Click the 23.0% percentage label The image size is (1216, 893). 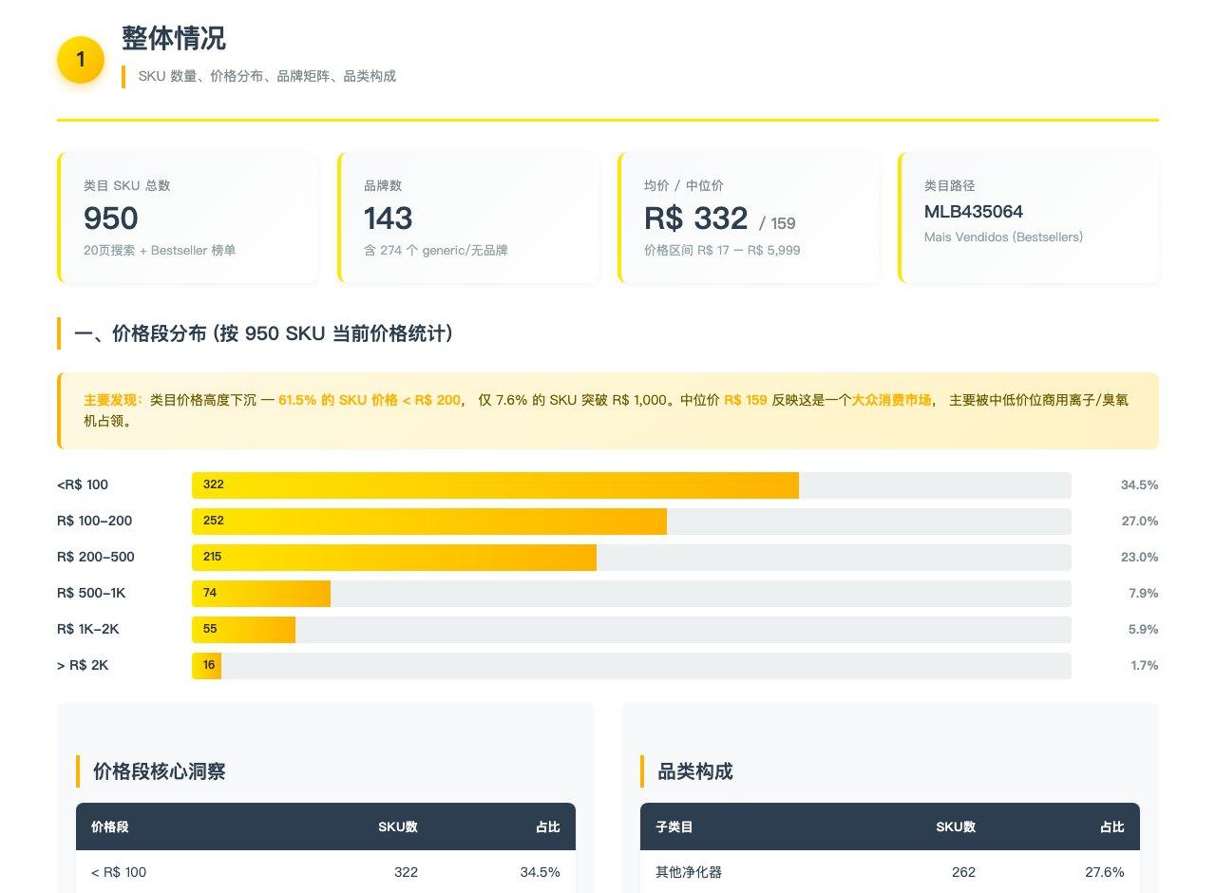(1139, 557)
